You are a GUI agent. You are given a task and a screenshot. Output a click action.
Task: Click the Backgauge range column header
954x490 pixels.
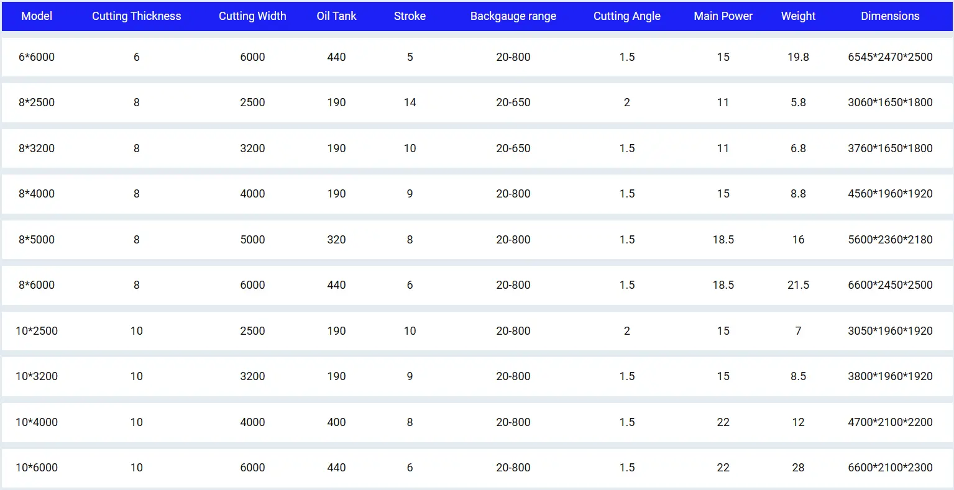(513, 16)
